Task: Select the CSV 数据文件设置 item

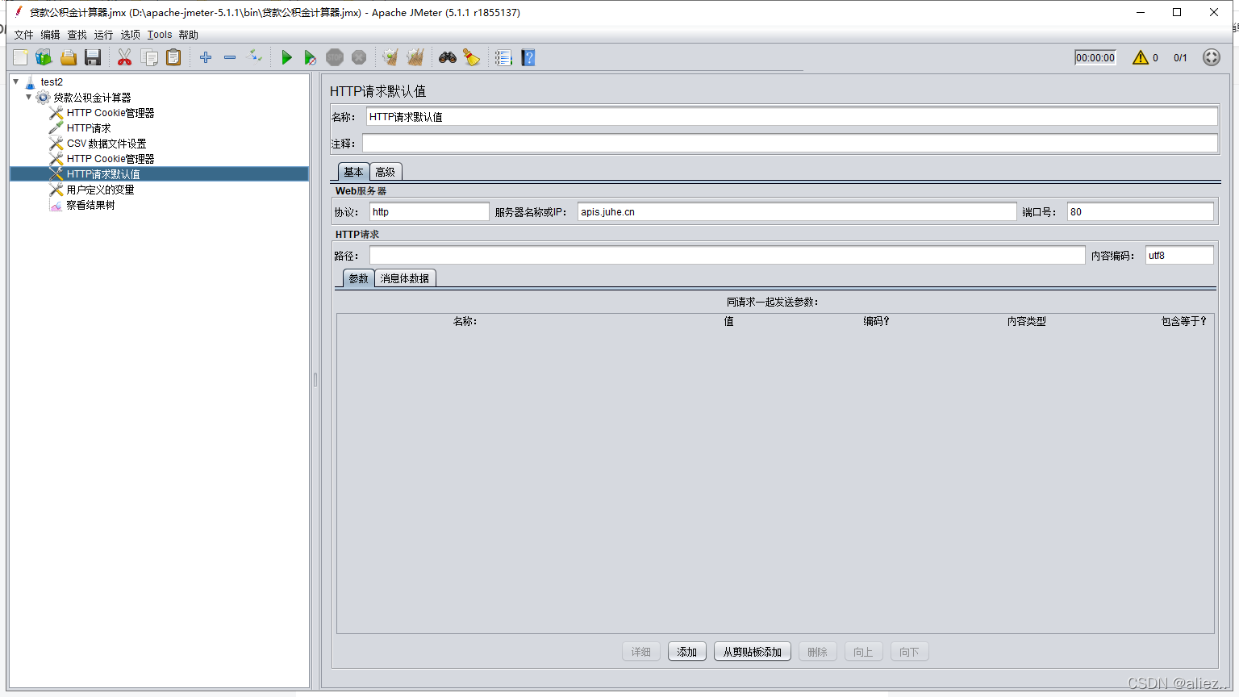Action: click(x=106, y=144)
